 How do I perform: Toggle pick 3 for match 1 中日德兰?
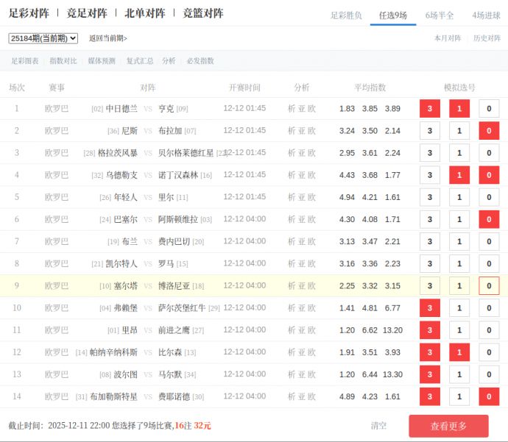429,109
